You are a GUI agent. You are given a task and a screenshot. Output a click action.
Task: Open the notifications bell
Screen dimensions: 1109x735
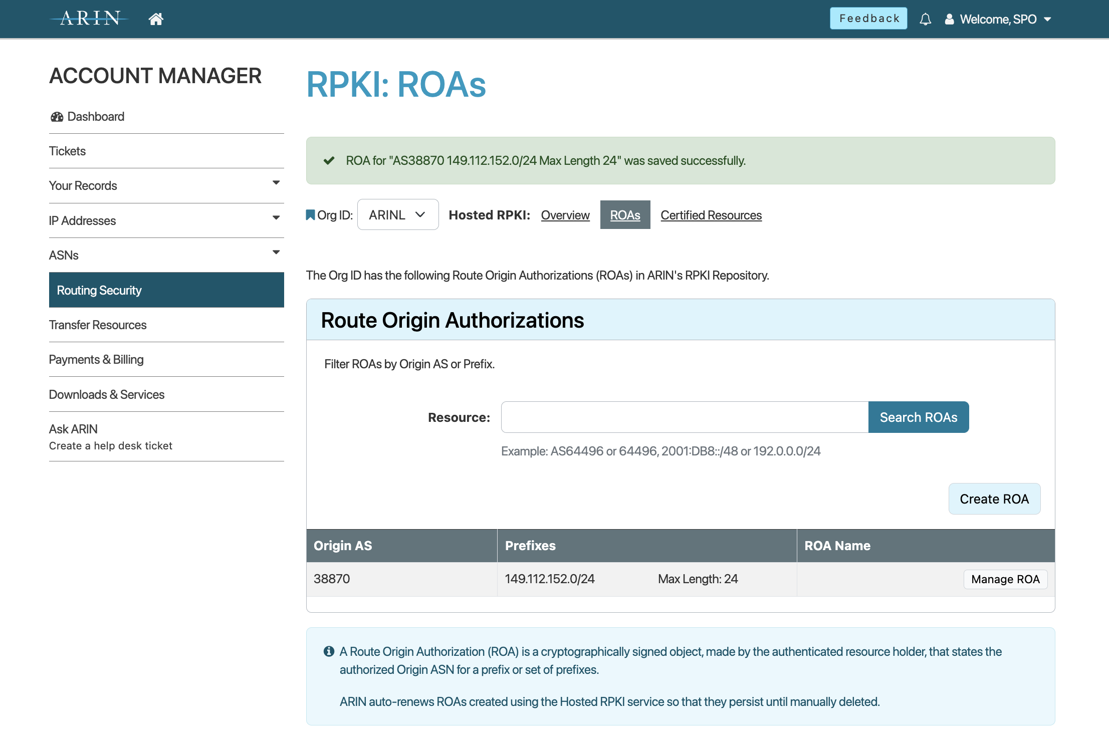(x=925, y=19)
